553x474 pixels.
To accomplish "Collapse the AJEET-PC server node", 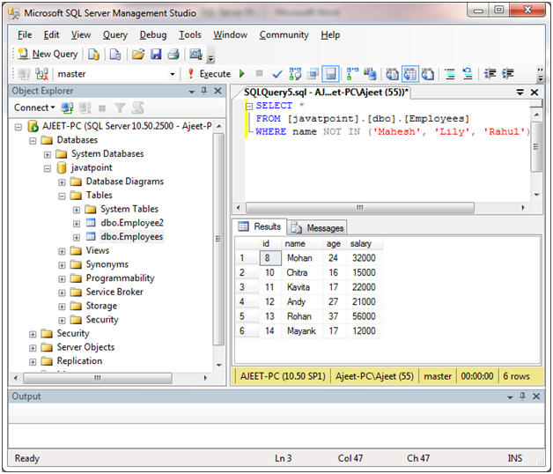I will point(18,127).
